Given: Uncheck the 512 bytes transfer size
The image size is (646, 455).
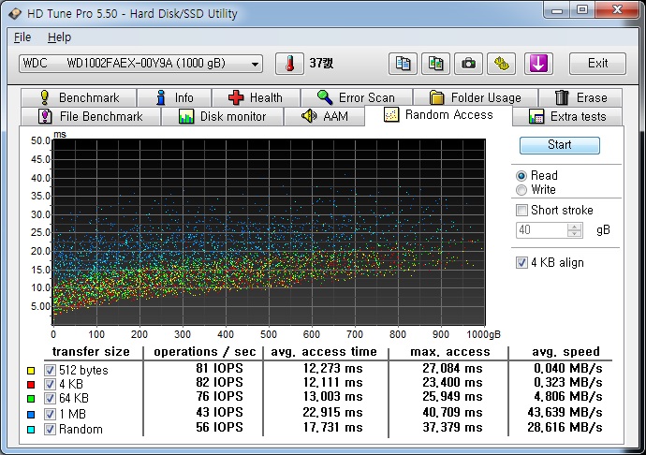Looking at the screenshot, I should [x=50, y=370].
